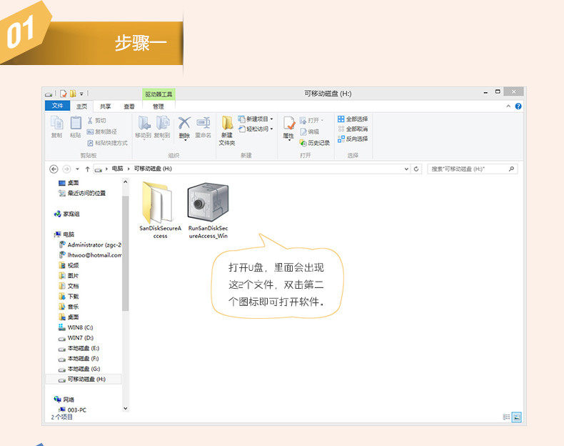Select 可移动磁盘 (H:) in navigation pane
This screenshot has width=564, height=446.
point(84,380)
